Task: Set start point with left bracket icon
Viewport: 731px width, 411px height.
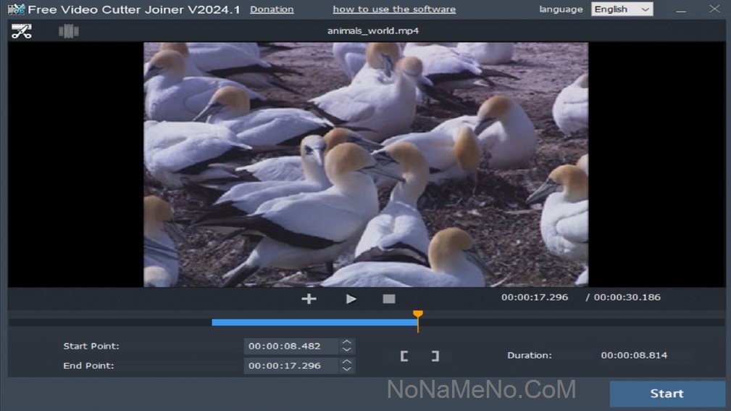Action: (x=404, y=356)
